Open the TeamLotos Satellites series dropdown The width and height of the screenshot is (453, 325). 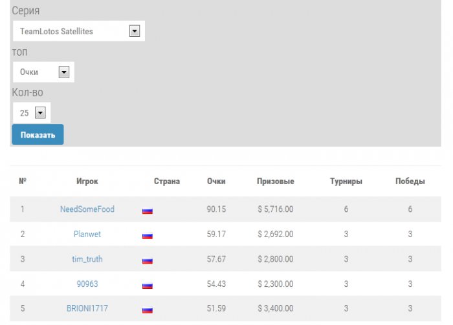(x=78, y=31)
